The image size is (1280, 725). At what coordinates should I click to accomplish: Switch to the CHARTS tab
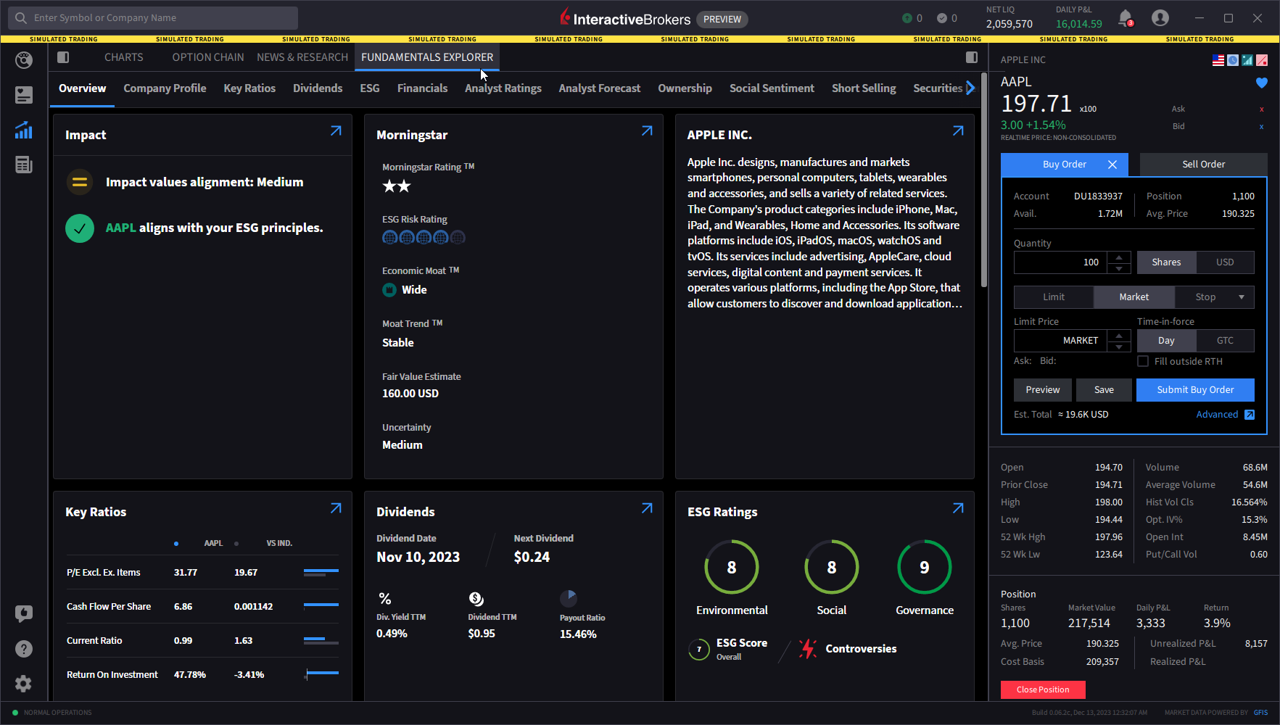point(123,57)
